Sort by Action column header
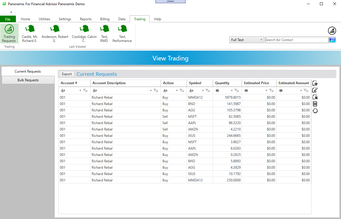 click(x=174, y=83)
